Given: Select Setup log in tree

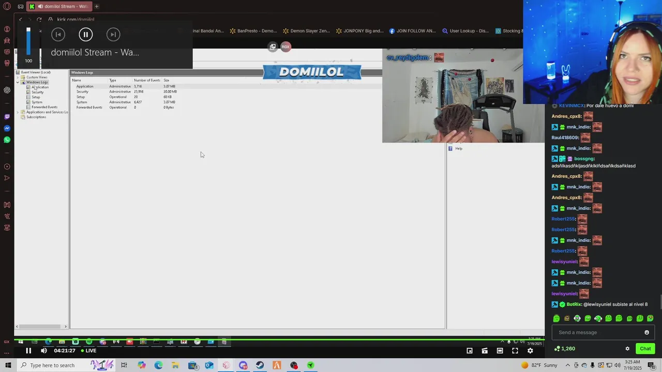Looking at the screenshot, I should pos(36,97).
